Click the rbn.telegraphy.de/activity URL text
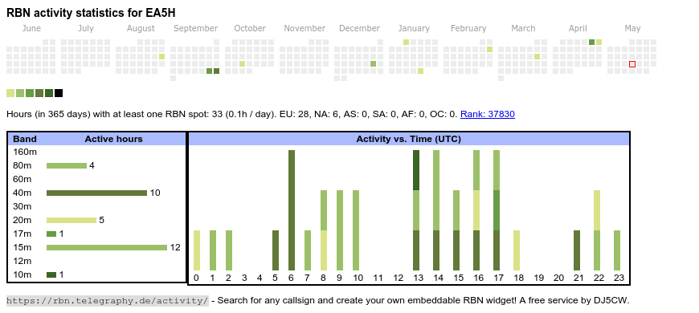 (x=108, y=300)
